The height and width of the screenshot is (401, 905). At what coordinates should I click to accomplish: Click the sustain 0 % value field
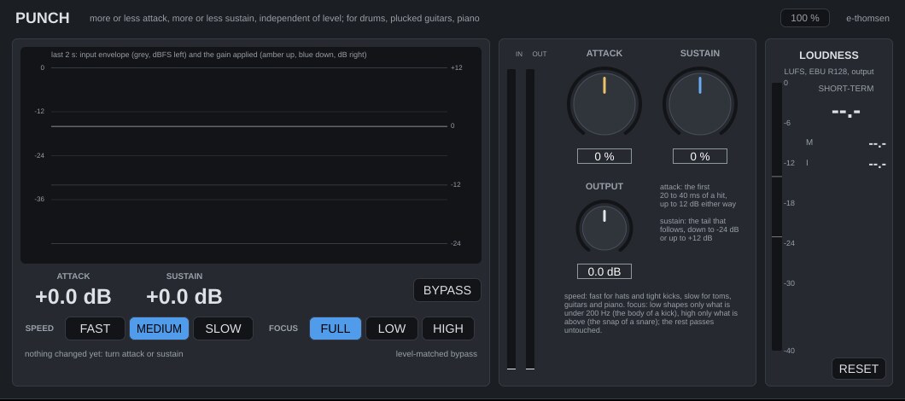click(x=700, y=156)
